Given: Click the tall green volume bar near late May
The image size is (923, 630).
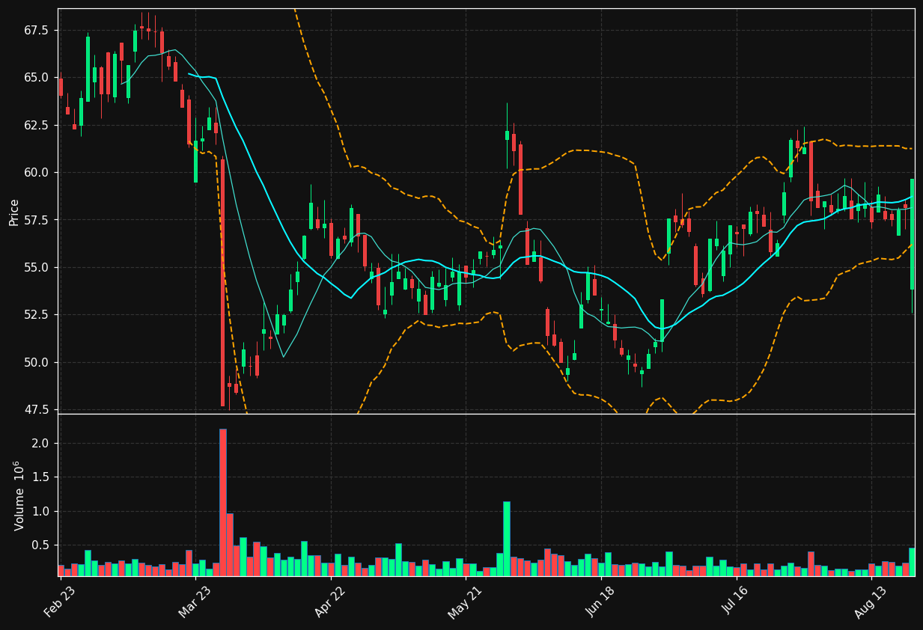Looking at the screenshot, I should 507,539.
